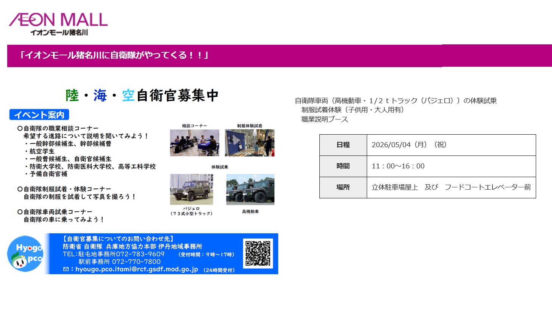552x322 pixels.
Task: Click the QR code in blue banner
Action: pos(258,253)
